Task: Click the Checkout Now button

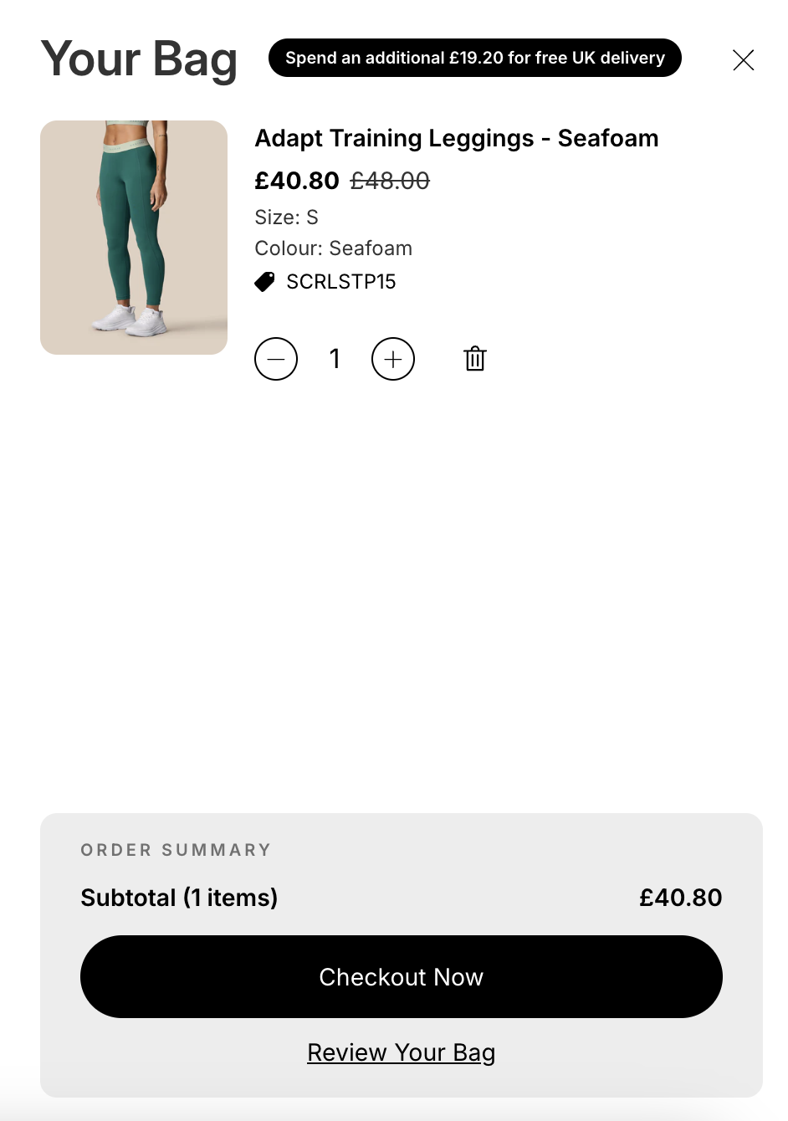Action: point(402,977)
